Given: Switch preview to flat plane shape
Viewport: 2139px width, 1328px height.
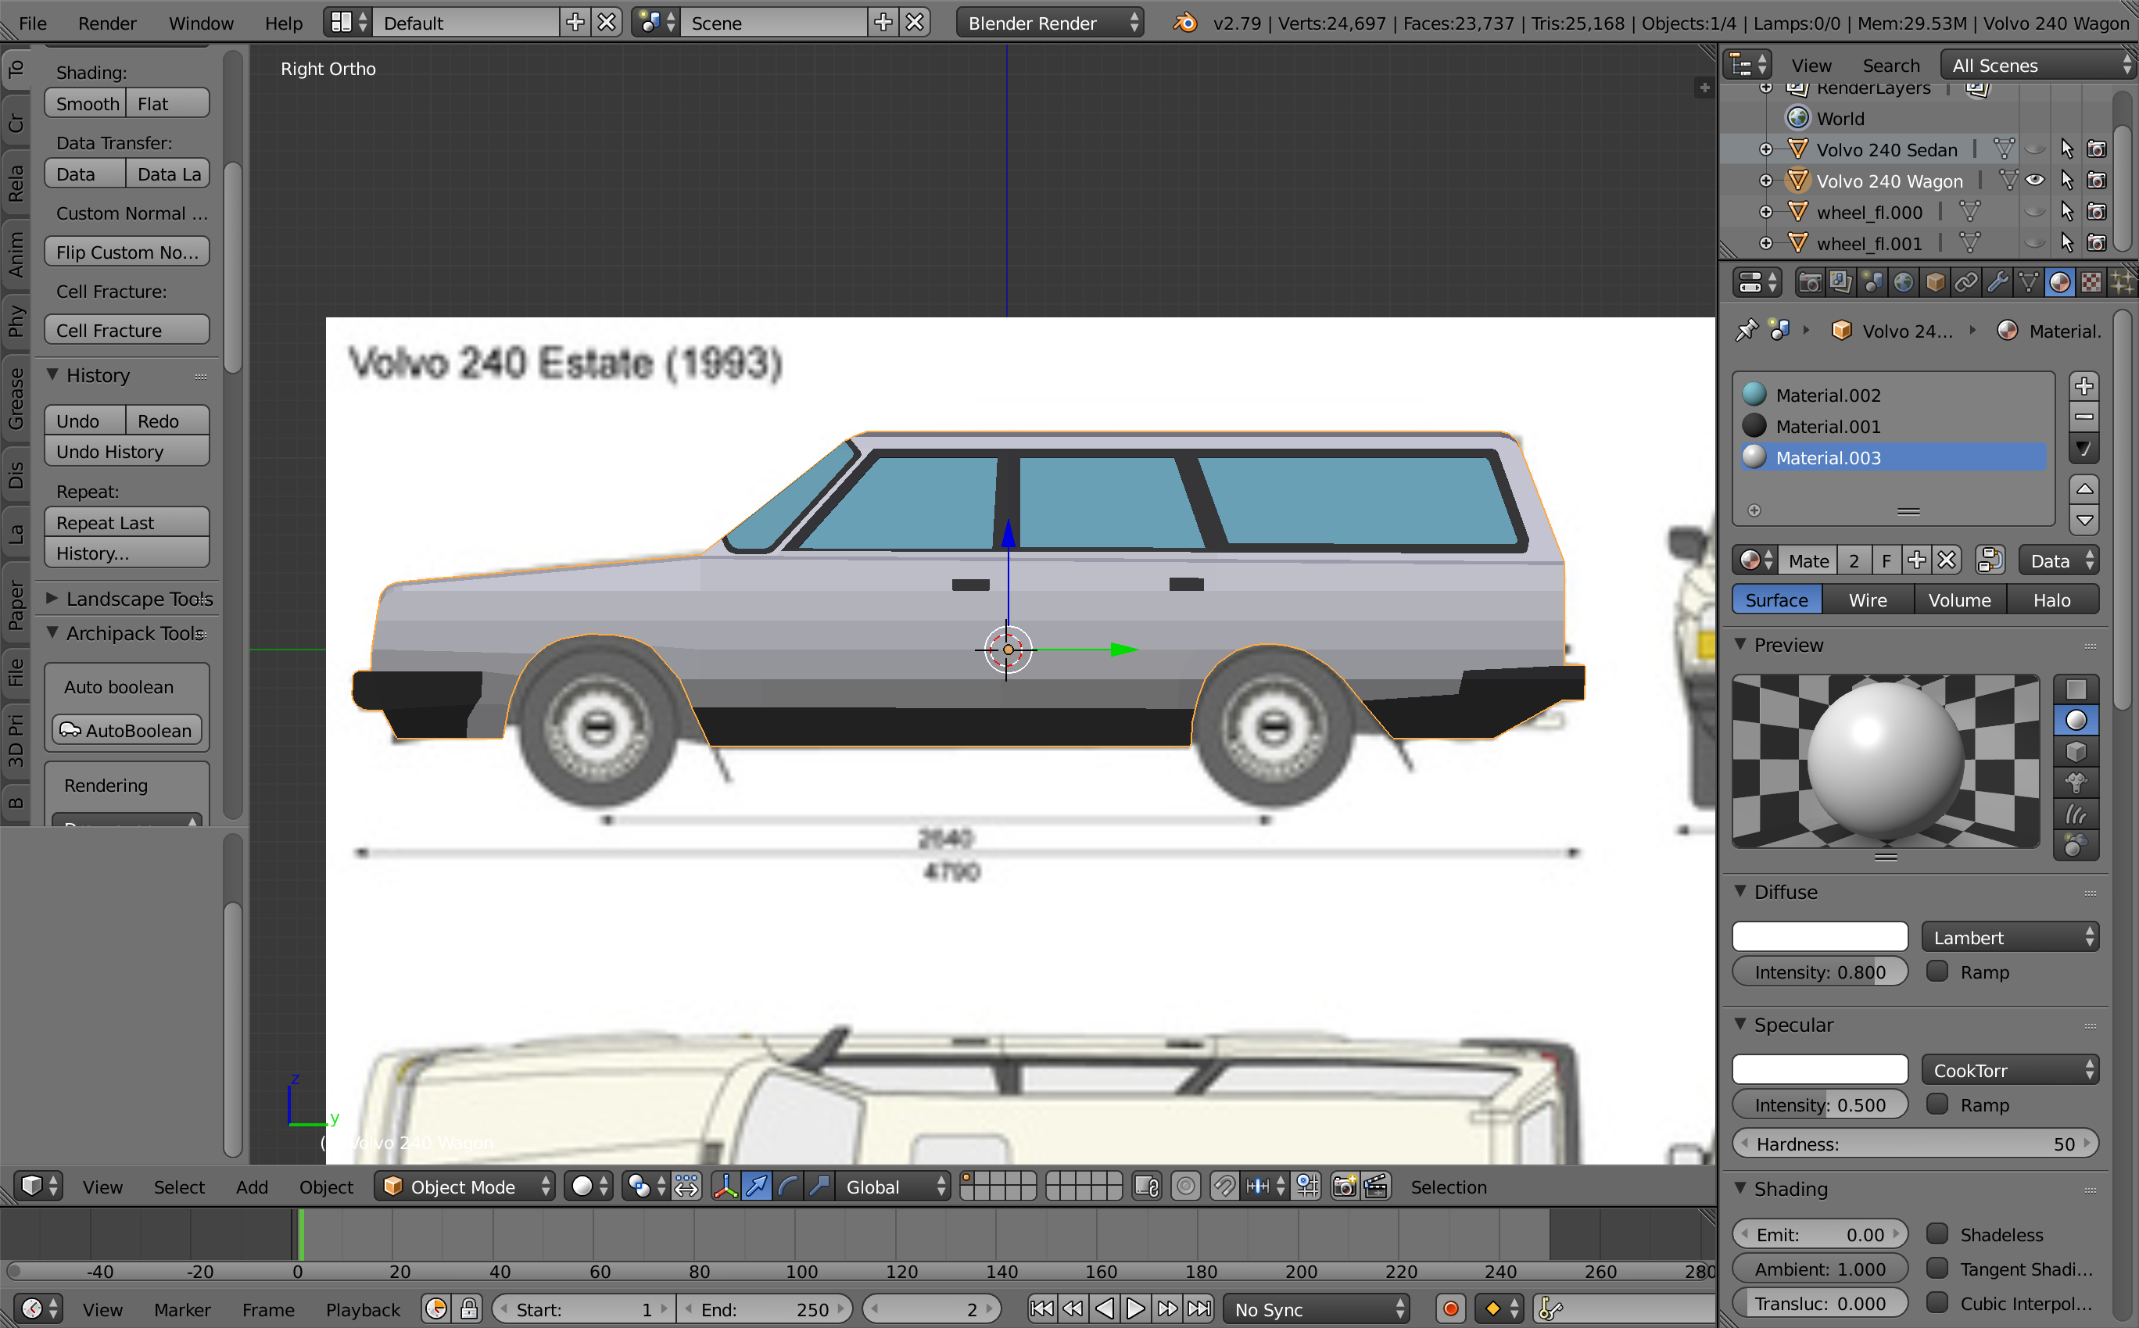Looking at the screenshot, I should point(2076,689).
